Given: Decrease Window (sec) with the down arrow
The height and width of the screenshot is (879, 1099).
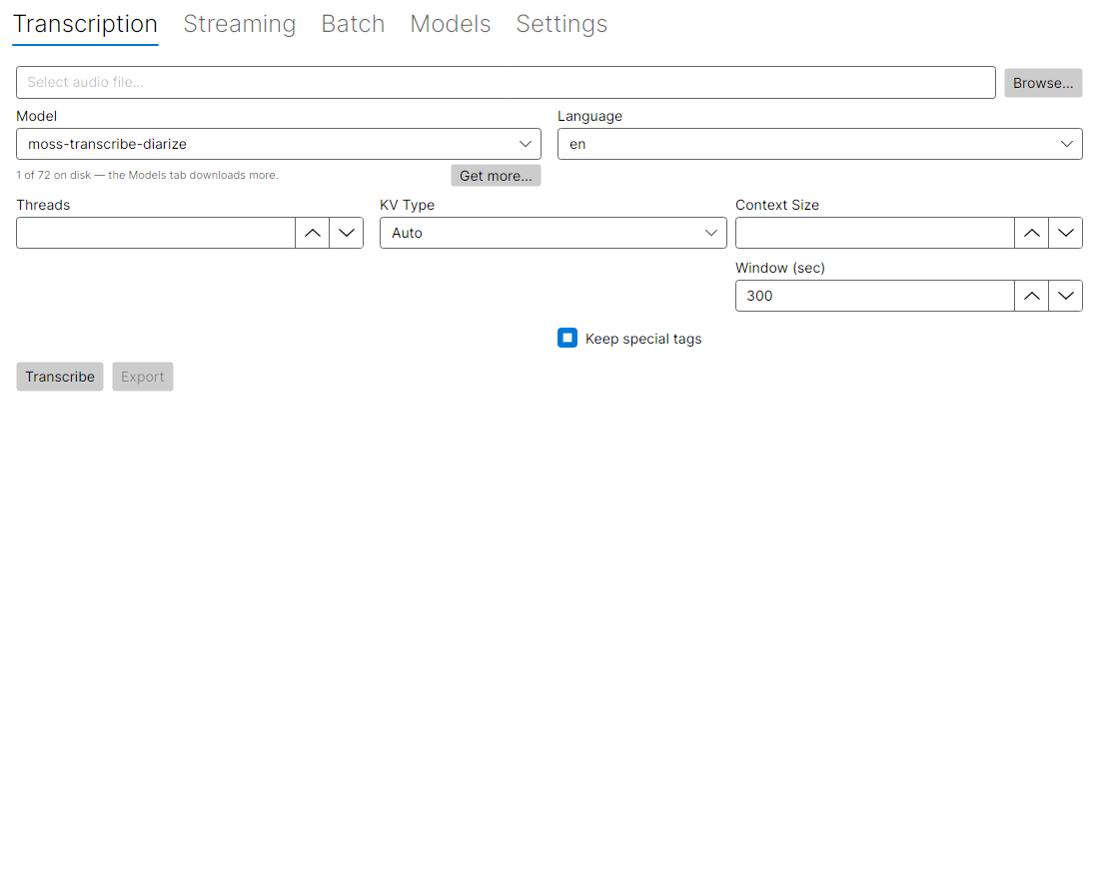Looking at the screenshot, I should 1065,296.
